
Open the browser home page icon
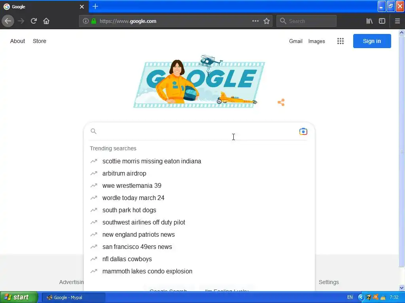click(x=46, y=21)
